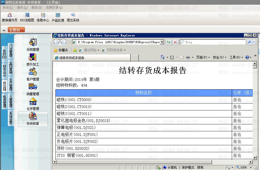Viewport: 260px width, 170px height.
Task: Open 委外加工 outsourcing module
Action: click(33, 60)
